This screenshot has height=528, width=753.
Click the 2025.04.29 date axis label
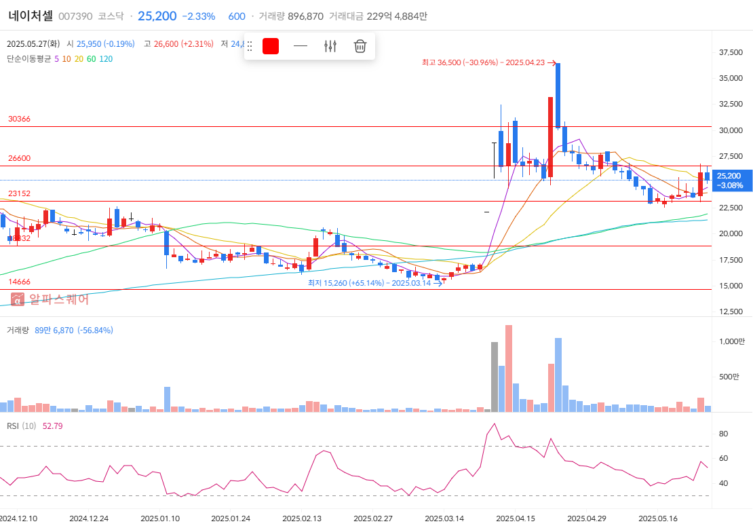587,518
